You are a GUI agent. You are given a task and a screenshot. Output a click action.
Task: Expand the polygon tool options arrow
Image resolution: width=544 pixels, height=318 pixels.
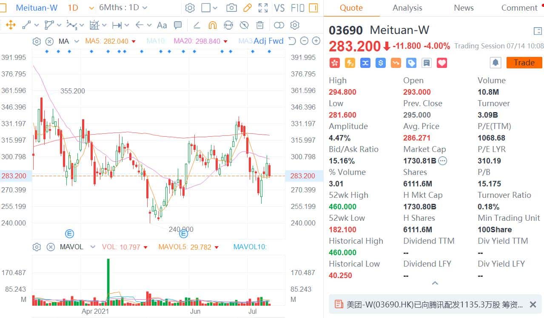59,25
